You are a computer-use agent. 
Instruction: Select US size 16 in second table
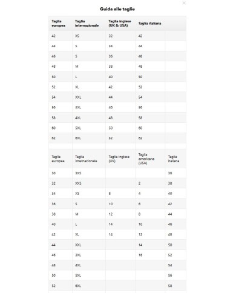click(x=140, y=255)
